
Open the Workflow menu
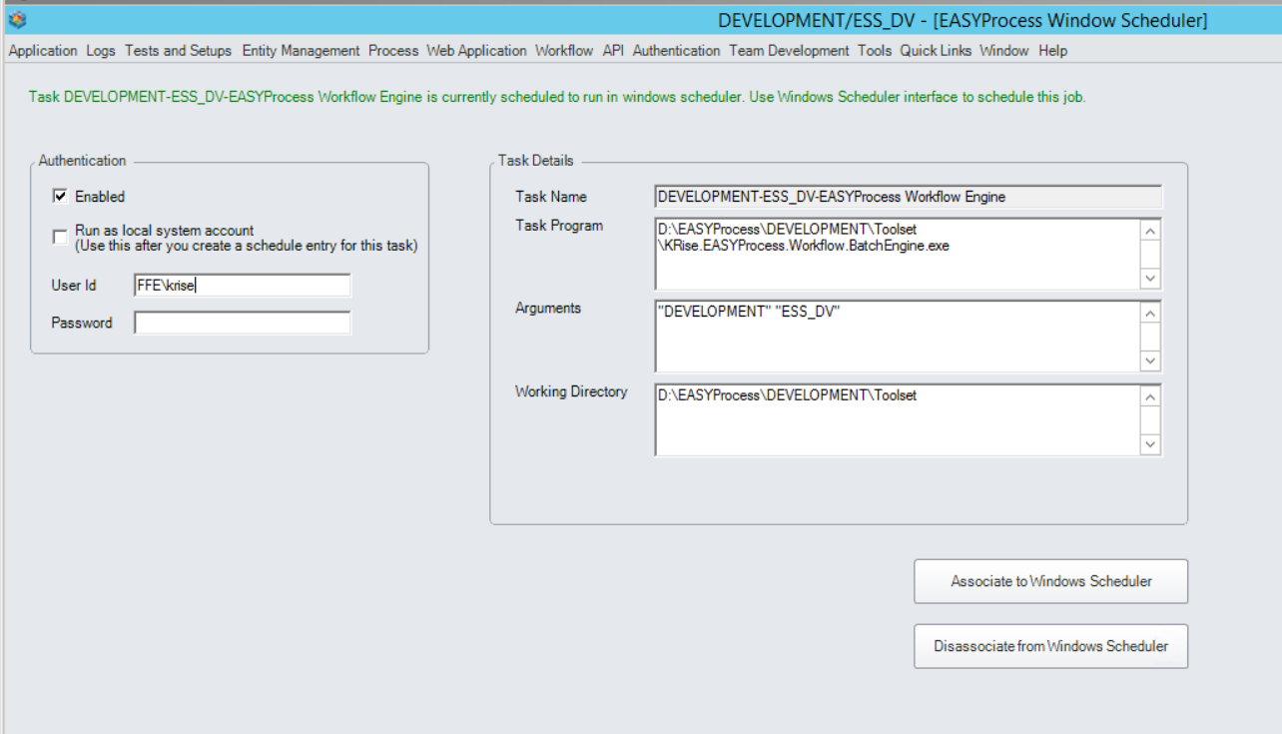(564, 51)
